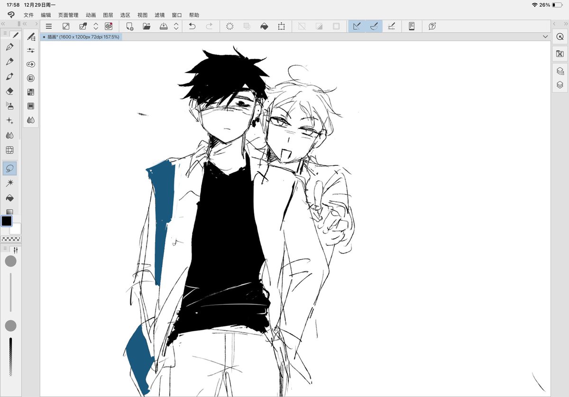Create a new canvas file
Viewport: 569px width, 397px height.
[129, 27]
